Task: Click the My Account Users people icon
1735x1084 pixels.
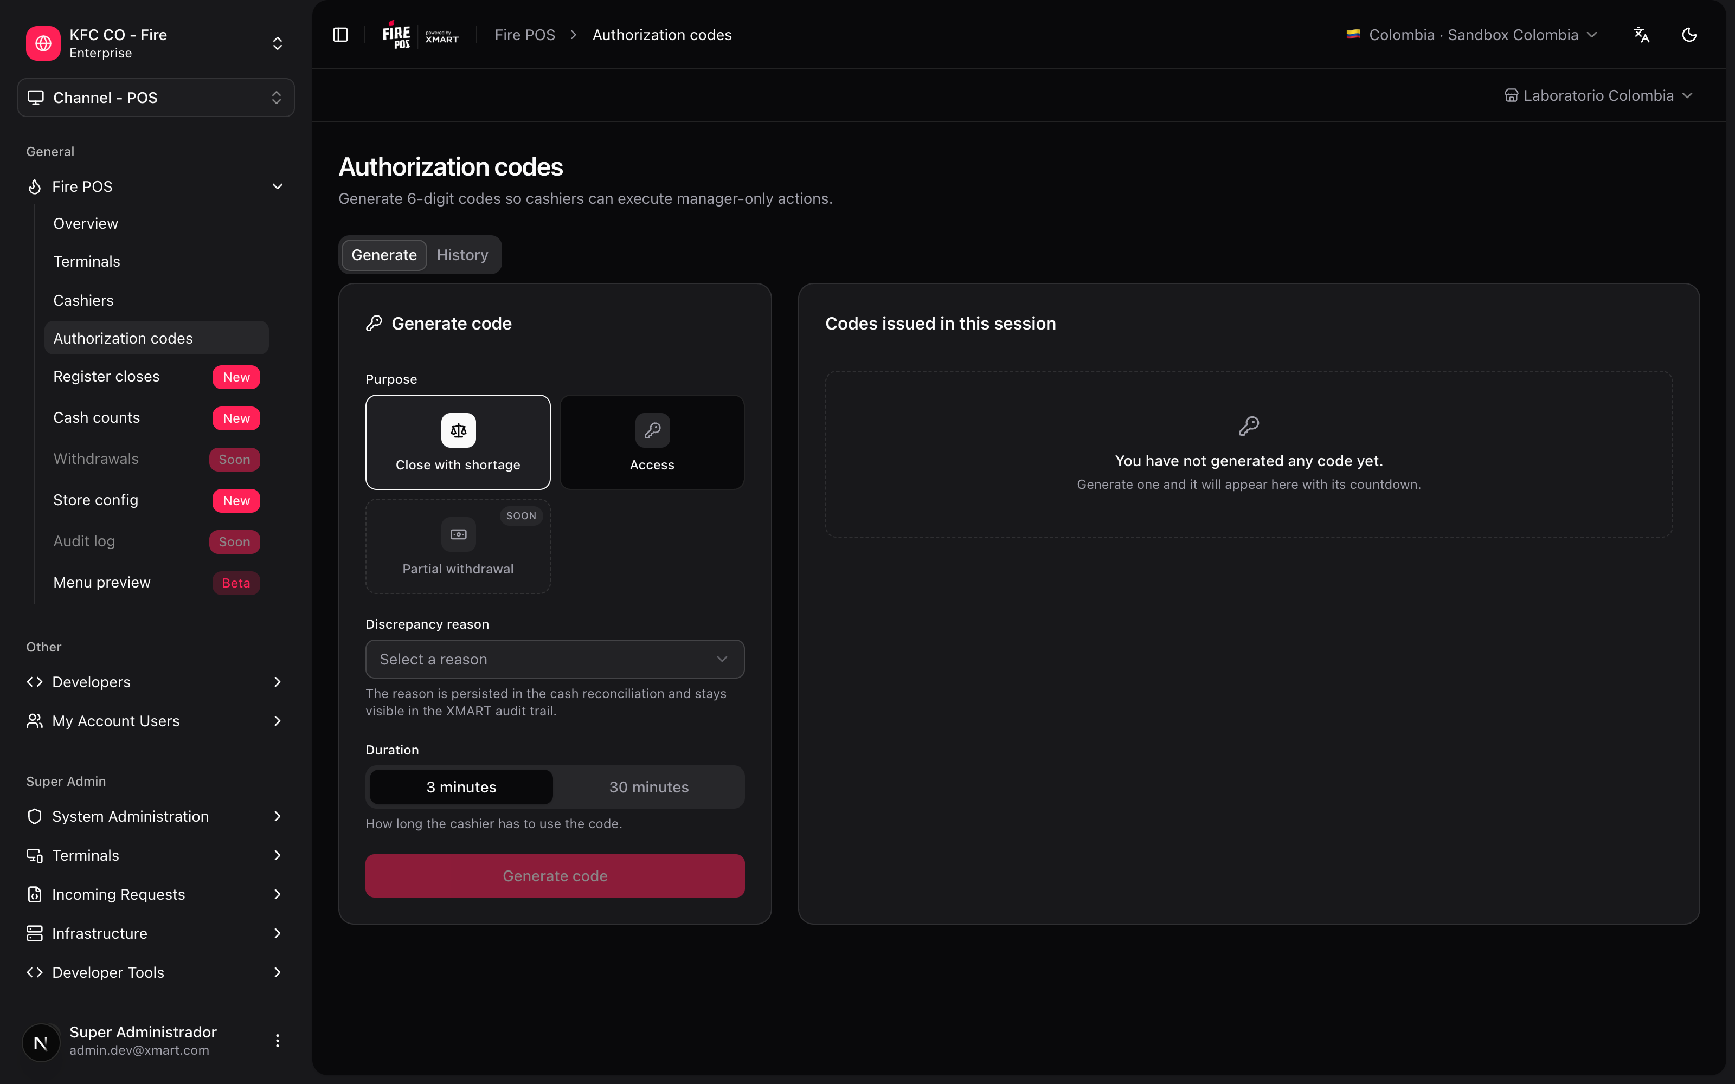Action: pos(34,720)
